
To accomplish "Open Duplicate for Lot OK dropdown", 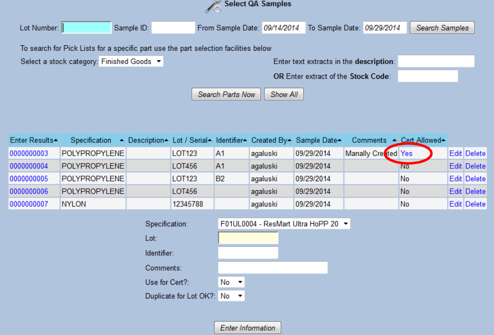I will point(231,296).
